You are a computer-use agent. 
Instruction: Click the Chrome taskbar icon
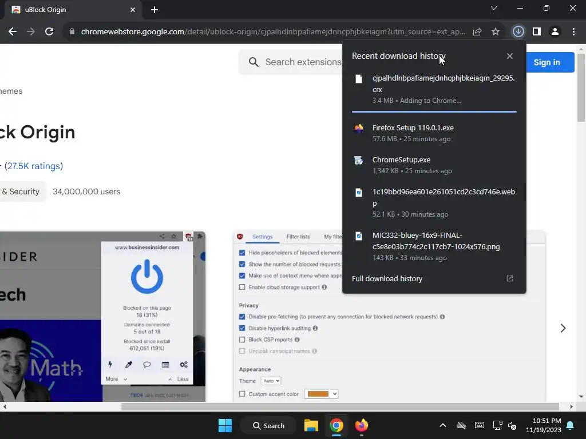(x=336, y=425)
